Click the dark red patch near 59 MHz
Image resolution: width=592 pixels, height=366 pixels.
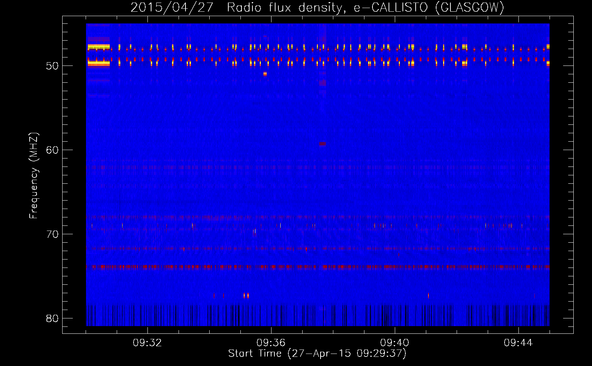pyautogui.click(x=322, y=144)
